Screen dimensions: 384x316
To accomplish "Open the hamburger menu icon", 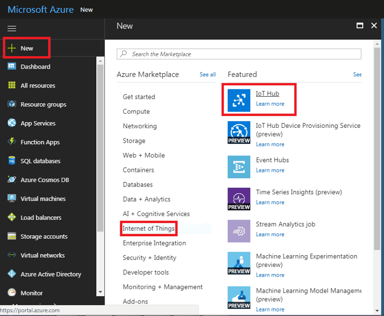I will [12, 29].
